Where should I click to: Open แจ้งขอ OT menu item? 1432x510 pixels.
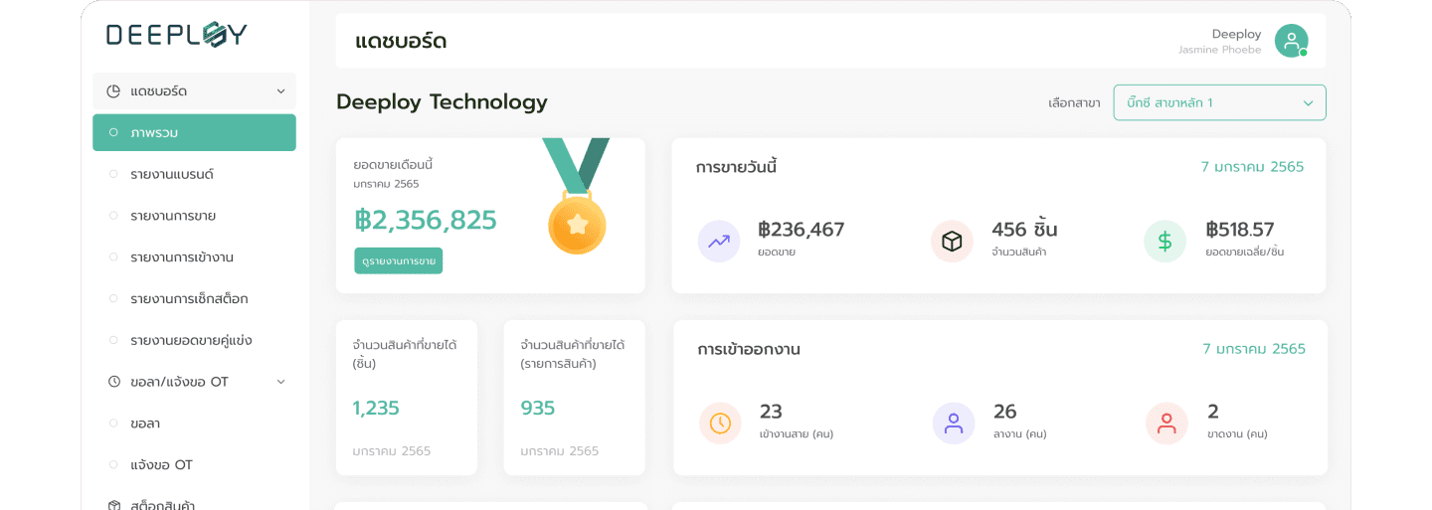(x=161, y=465)
